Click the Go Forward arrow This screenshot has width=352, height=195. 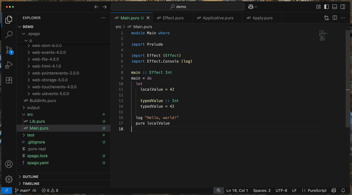click(x=105, y=7)
